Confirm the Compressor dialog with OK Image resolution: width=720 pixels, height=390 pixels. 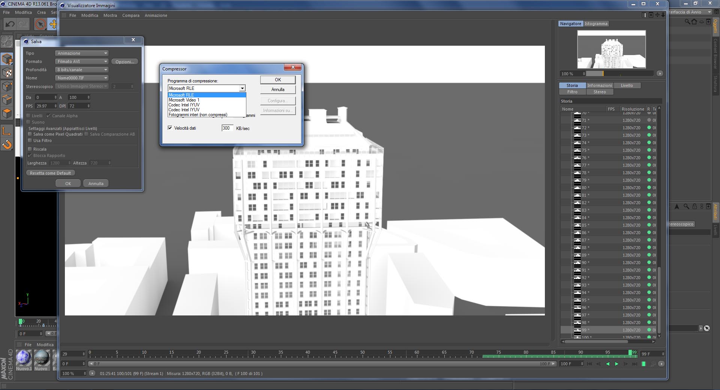(278, 80)
